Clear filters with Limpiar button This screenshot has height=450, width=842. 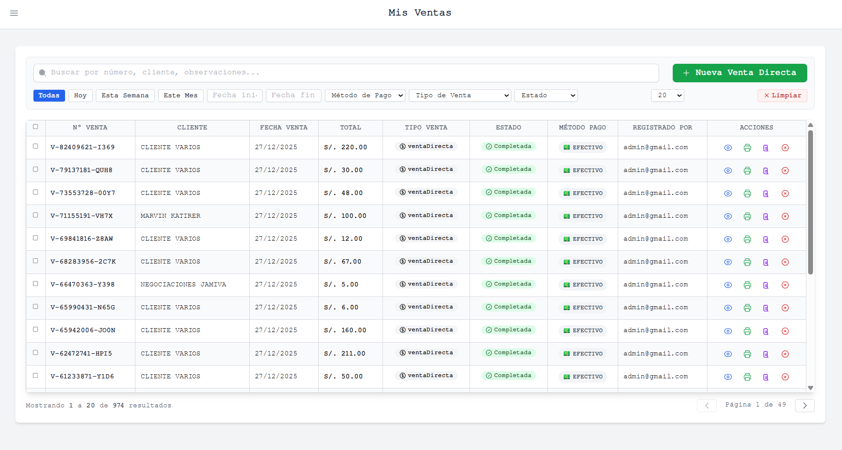(782, 95)
